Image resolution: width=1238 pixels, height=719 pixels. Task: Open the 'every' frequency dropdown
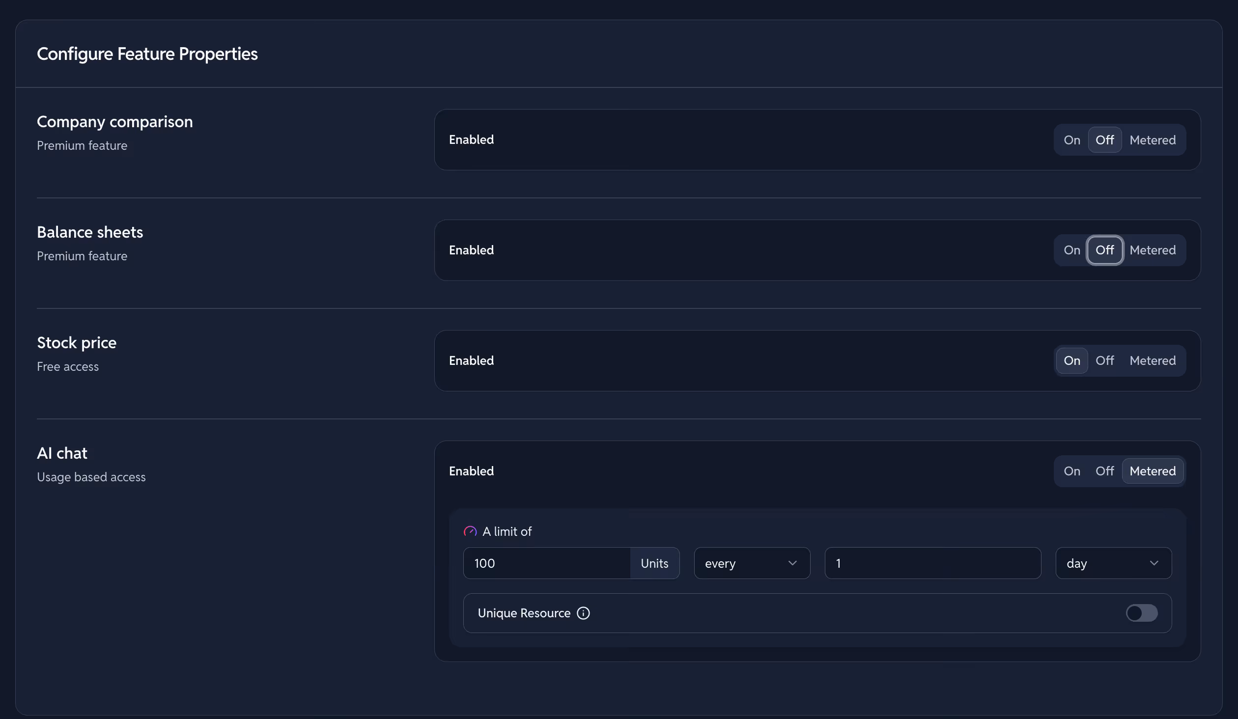click(752, 563)
